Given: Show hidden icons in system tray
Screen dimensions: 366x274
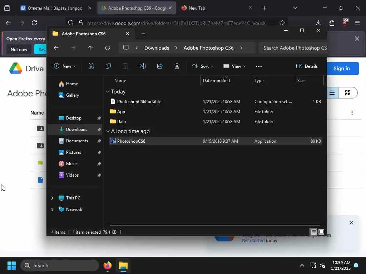Looking at the screenshot, I should tap(302, 265).
